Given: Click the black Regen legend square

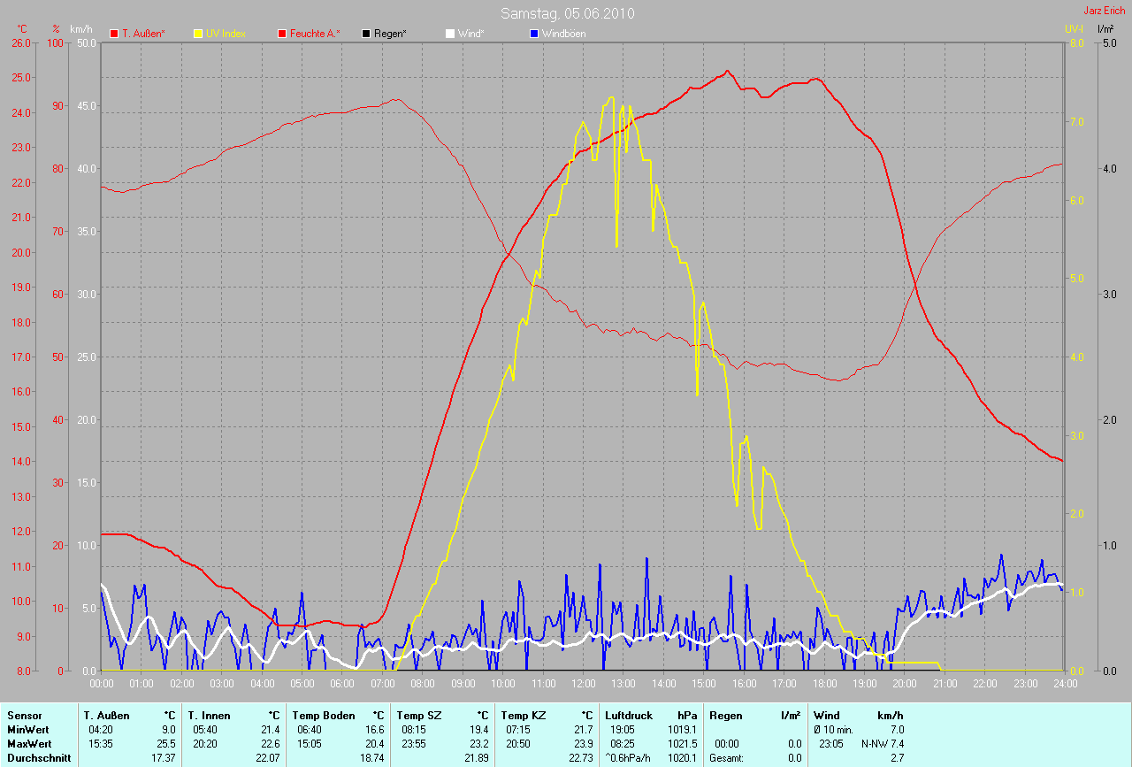Looking at the screenshot, I should tap(366, 34).
